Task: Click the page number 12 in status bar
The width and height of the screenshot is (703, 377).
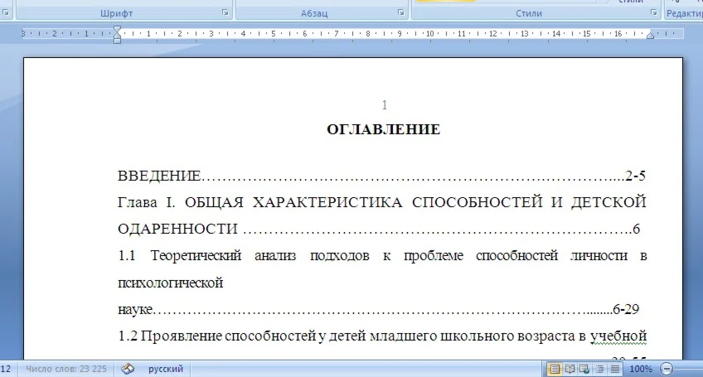Action: point(6,369)
